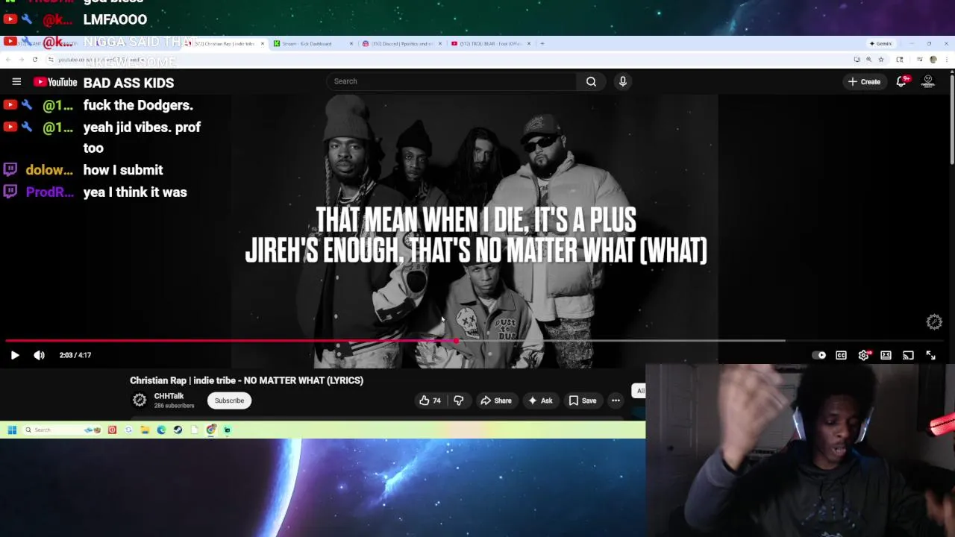Open the YouTube hamburger guide menu
Viewport: 955px width, 537px height.
(16, 82)
